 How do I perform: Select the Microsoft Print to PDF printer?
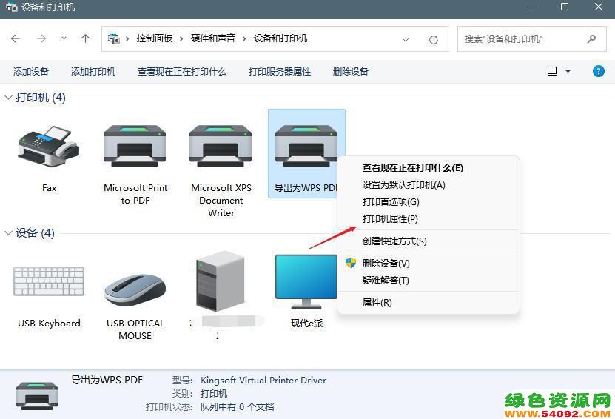click(x=135, y=147)
